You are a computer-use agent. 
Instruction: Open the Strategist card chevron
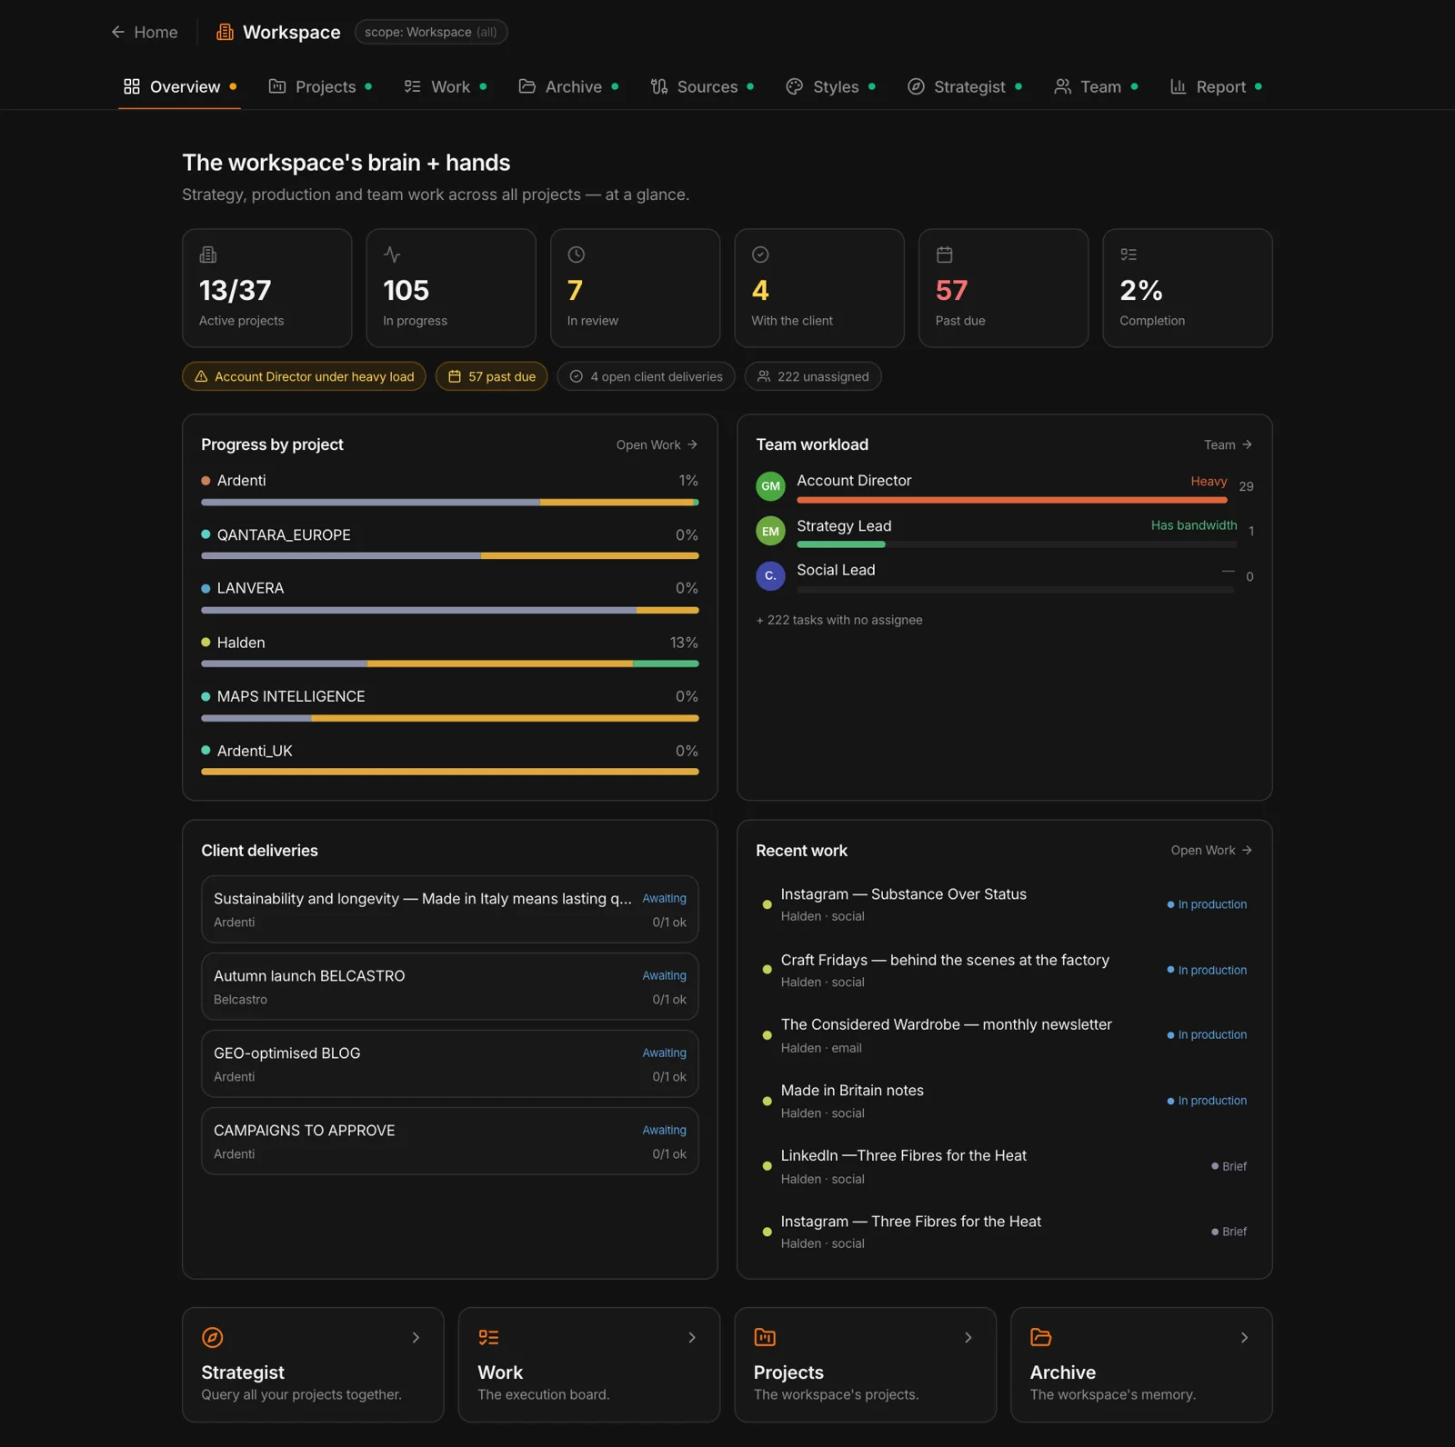416,1337
